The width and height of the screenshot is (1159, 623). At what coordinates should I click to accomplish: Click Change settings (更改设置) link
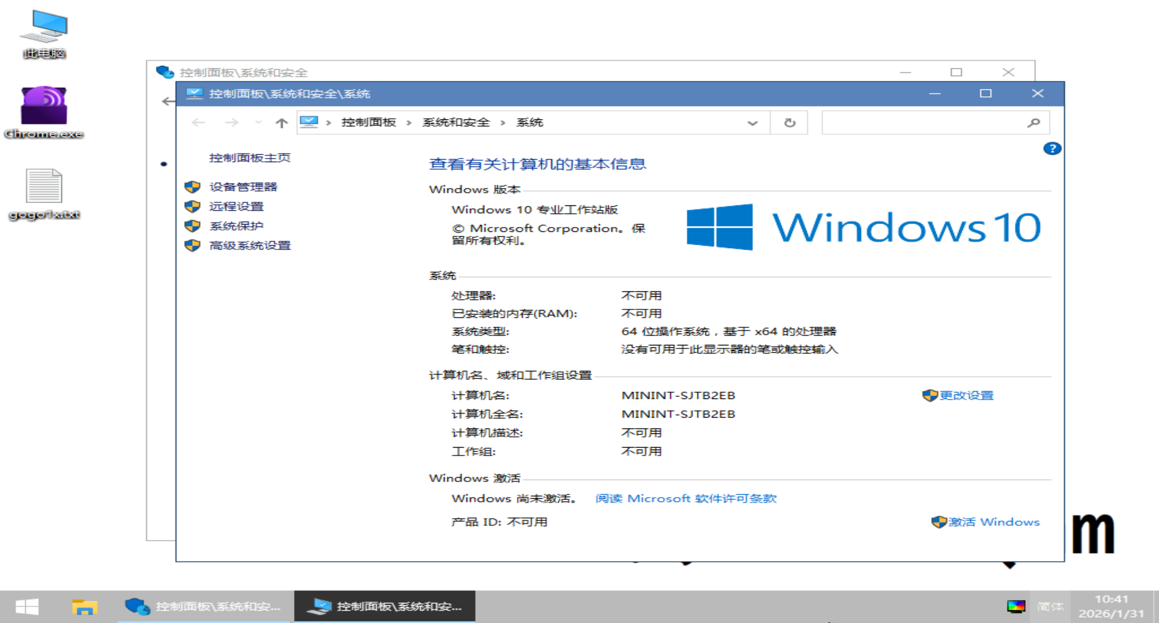[966, 396]
